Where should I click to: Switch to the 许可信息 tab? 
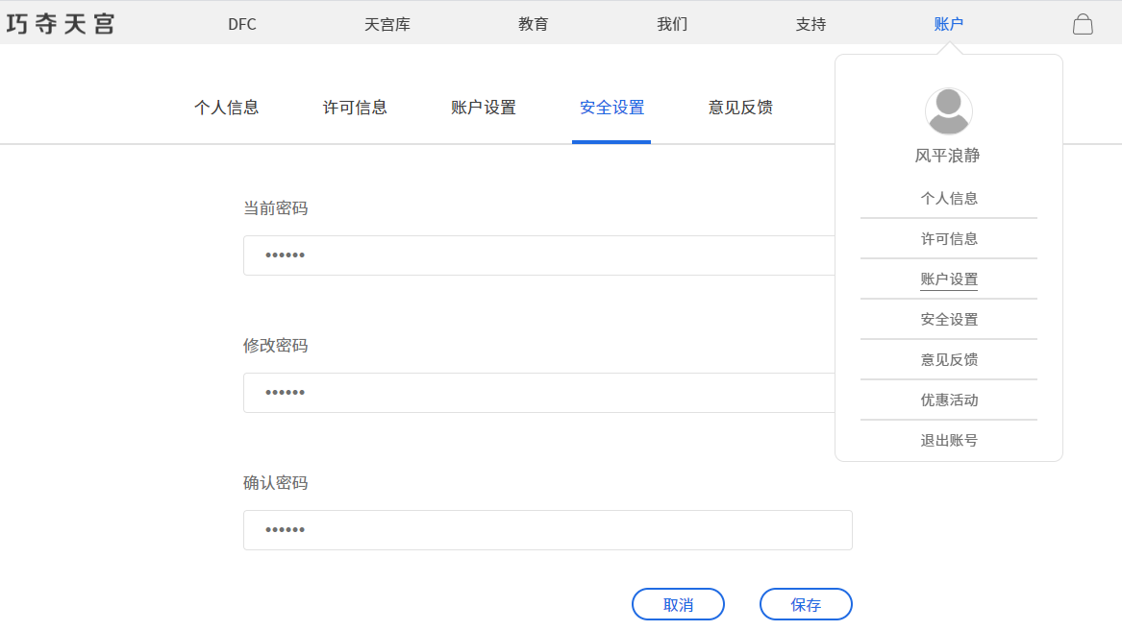[x=355, y=108]
